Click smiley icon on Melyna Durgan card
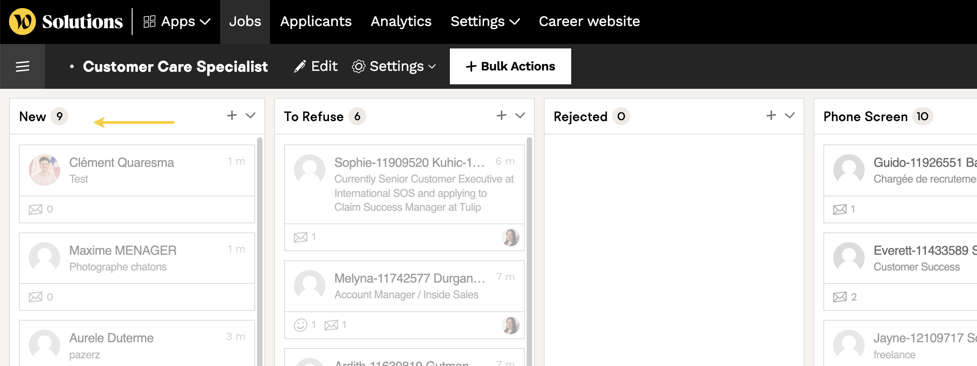 click(x=300, y=325)
